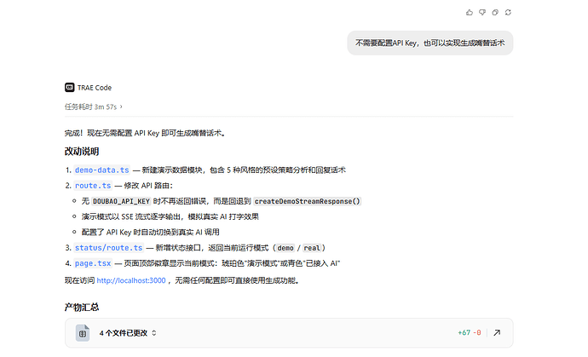This screenshot has width=588, height=357.
Task: Click the thumbs-down dislike icon
Action: [482, 13]
